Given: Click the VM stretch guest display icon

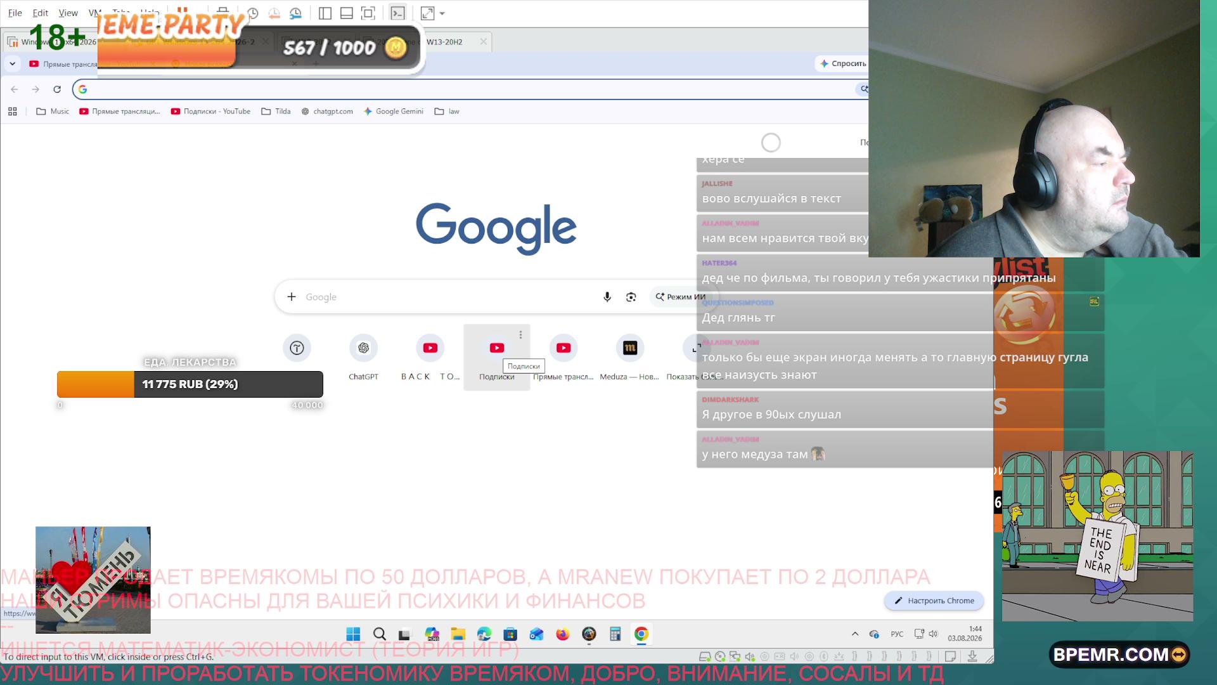Looking at the screenshot, I should coord(428,13).
